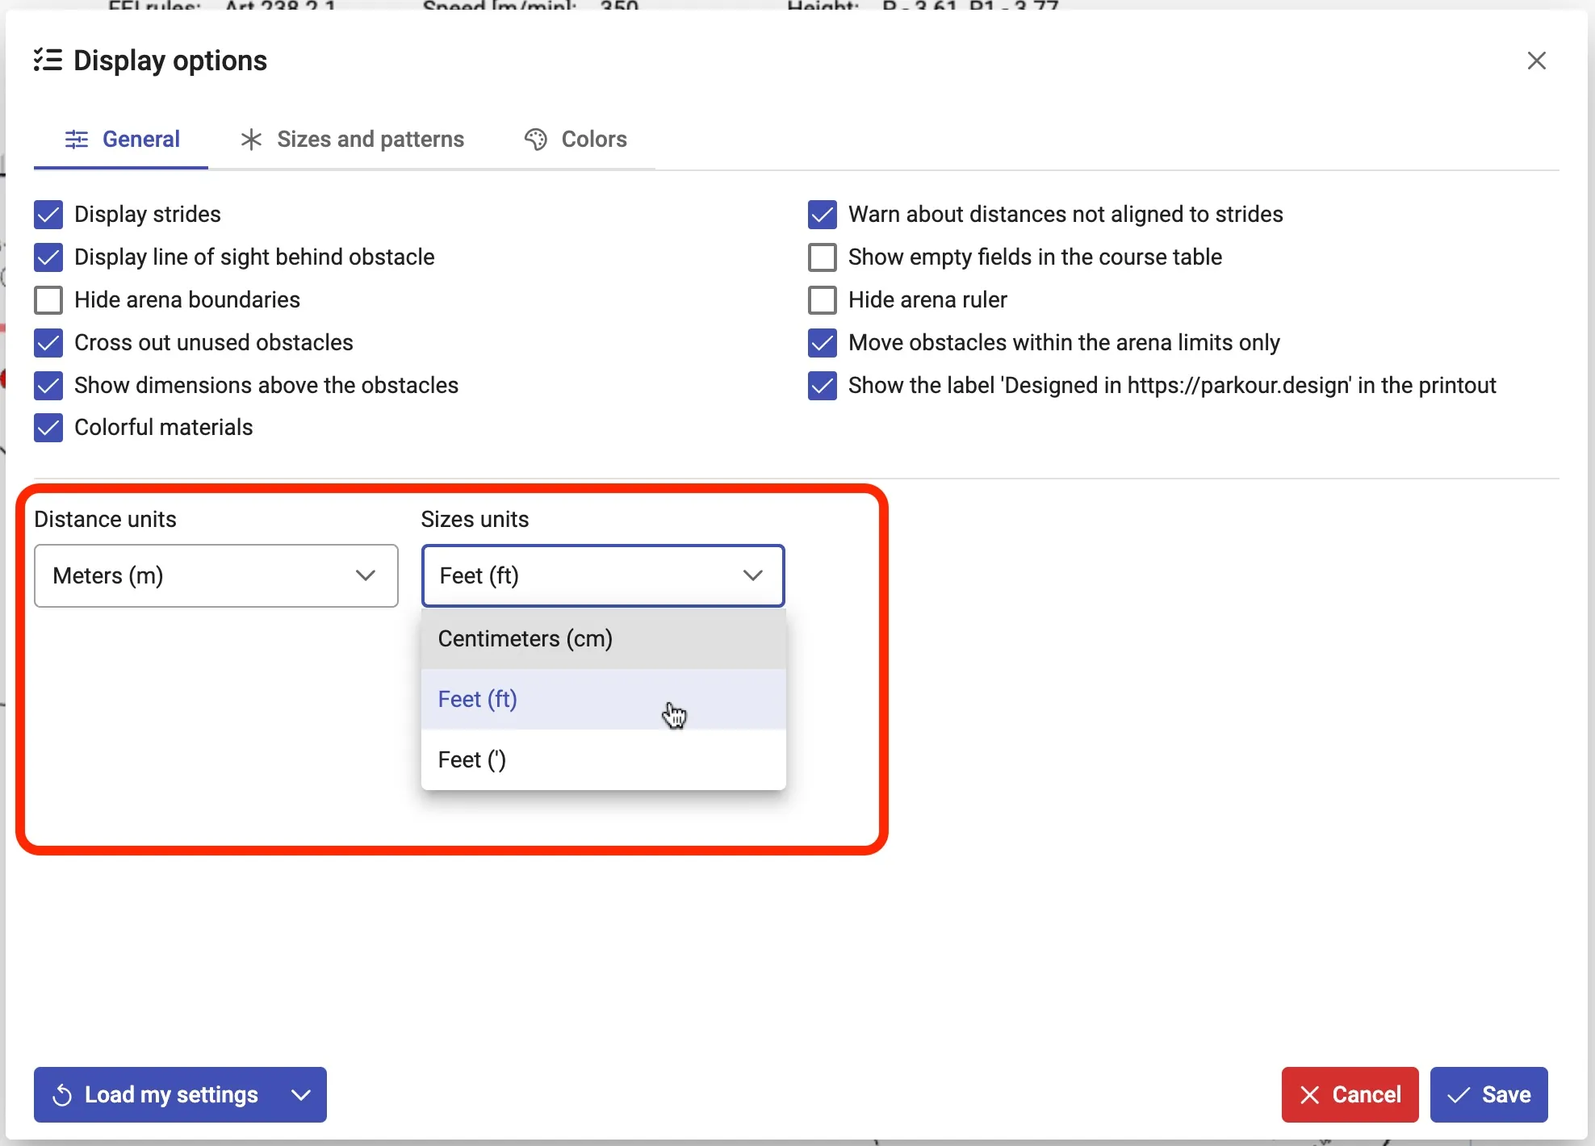This screenshot has width=1595, height=1146.
Task: Open the Distance units dropdown
Action: tap(216, 575)
